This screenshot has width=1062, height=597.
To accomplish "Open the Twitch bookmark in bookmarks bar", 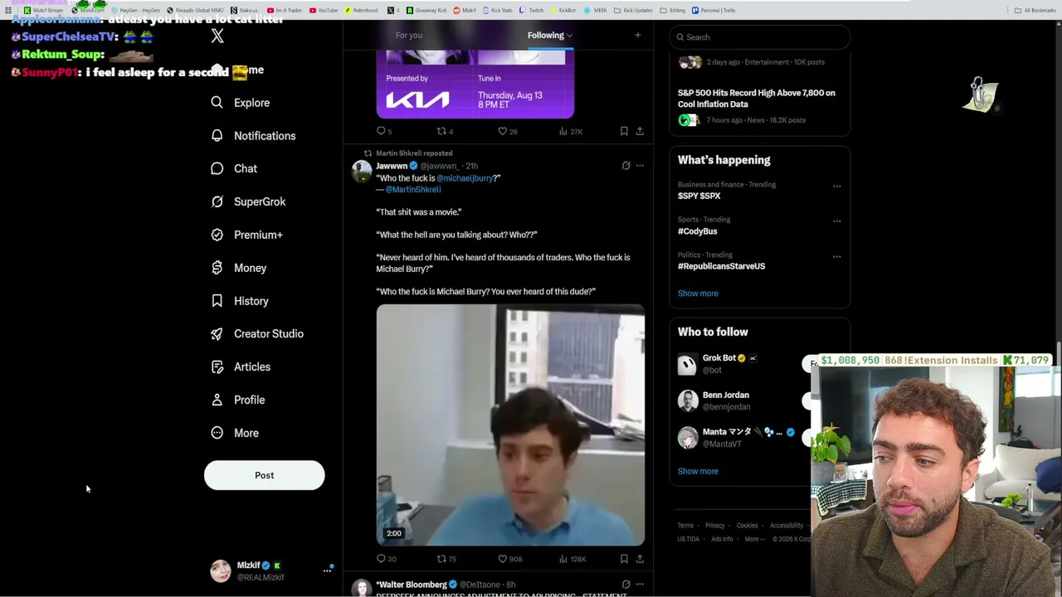I will (x=532, y=10).
